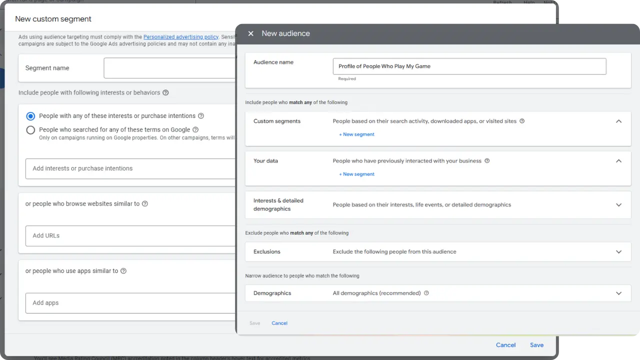Click help icon next to All demographics

426,293
